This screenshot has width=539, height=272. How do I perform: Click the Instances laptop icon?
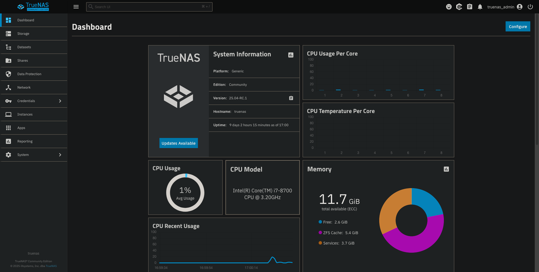coord(8,114)
